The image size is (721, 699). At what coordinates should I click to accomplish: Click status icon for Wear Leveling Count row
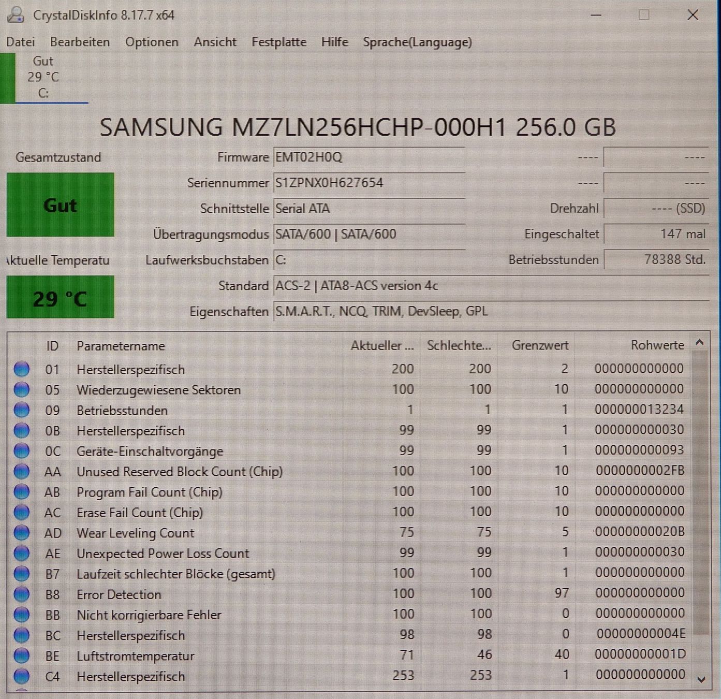pos(22,533)
